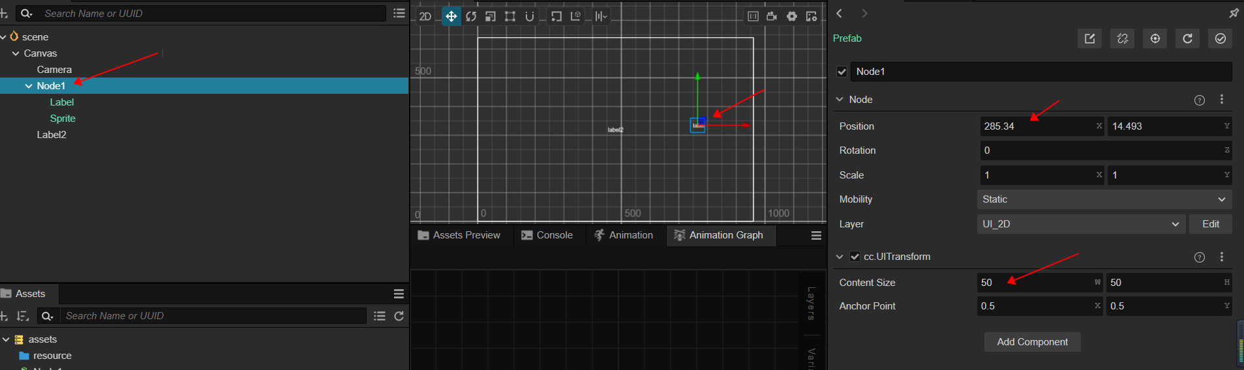This screenshot has height=370, width=1244.
Task: Open the Assets panel hamburger menu
Action: tap(399, 294)
